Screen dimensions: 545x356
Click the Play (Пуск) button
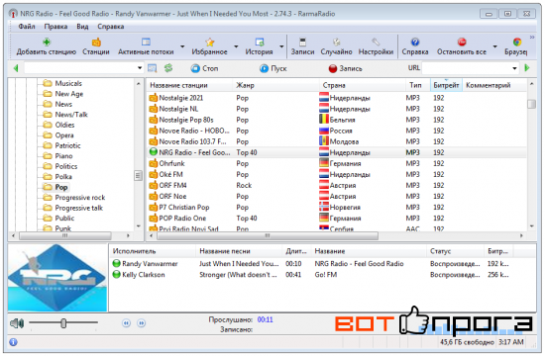pos(273,68)
